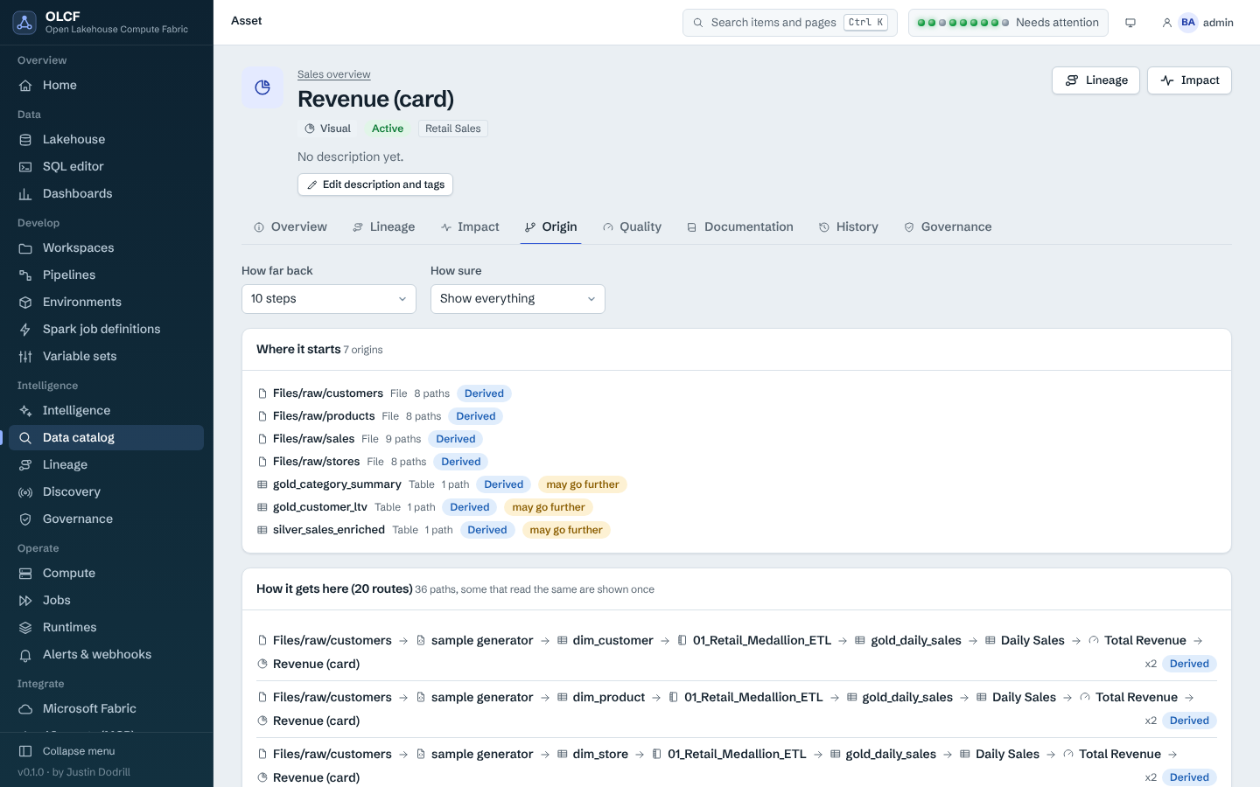Open the History tab

pyautogui.click(x=849, y=226)
